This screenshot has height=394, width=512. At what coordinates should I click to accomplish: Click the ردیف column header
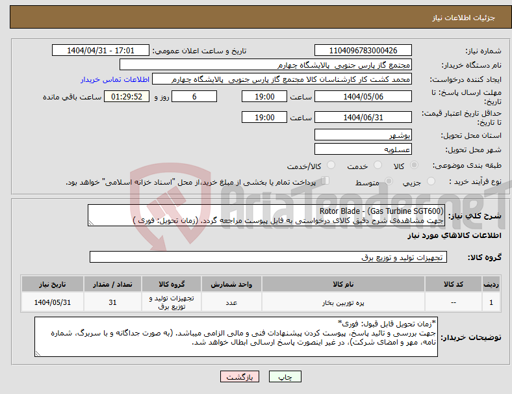point(491,284)
